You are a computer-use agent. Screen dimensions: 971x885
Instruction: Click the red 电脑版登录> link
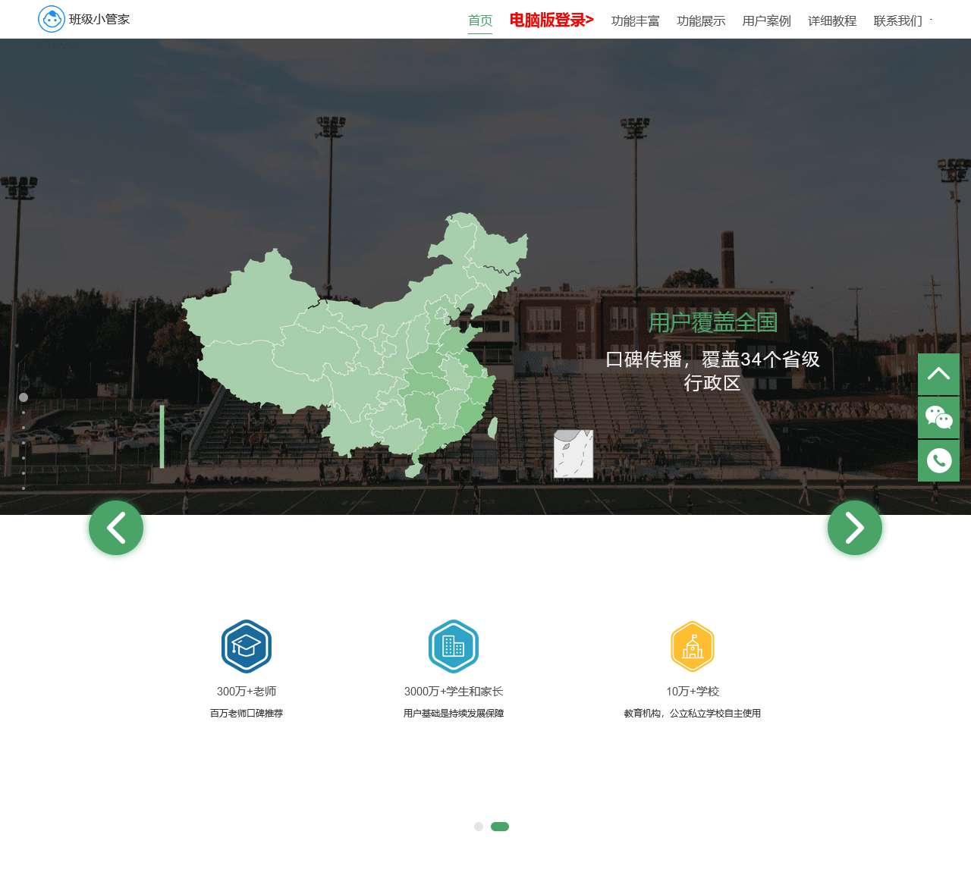point(551,20)
